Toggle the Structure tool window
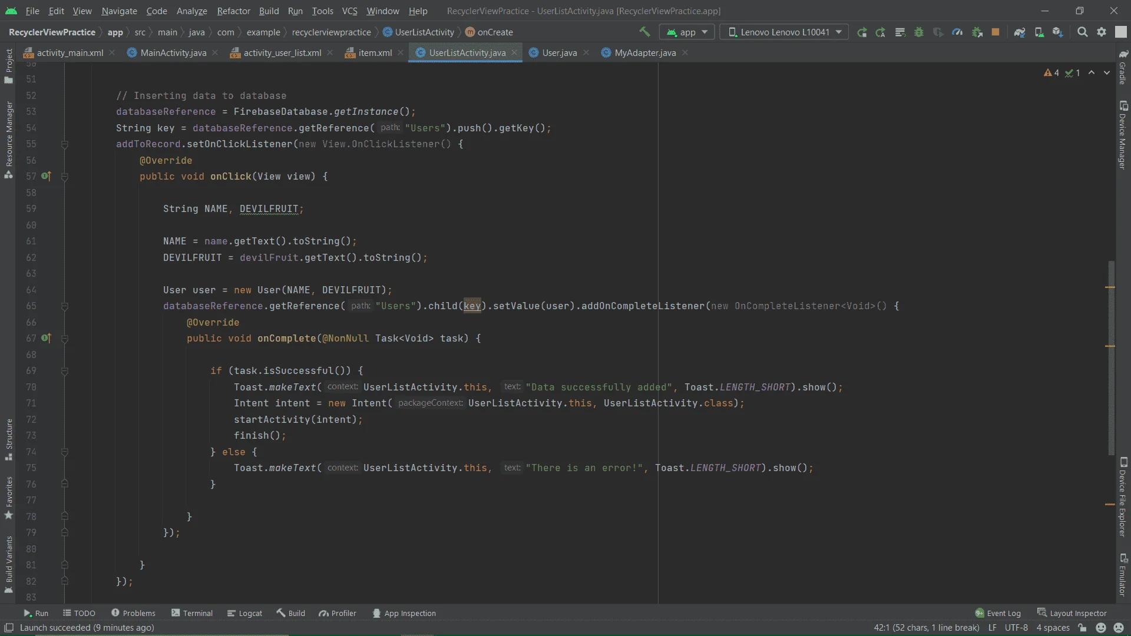This screenshot has height=636, width=1131. pos(8,439)
